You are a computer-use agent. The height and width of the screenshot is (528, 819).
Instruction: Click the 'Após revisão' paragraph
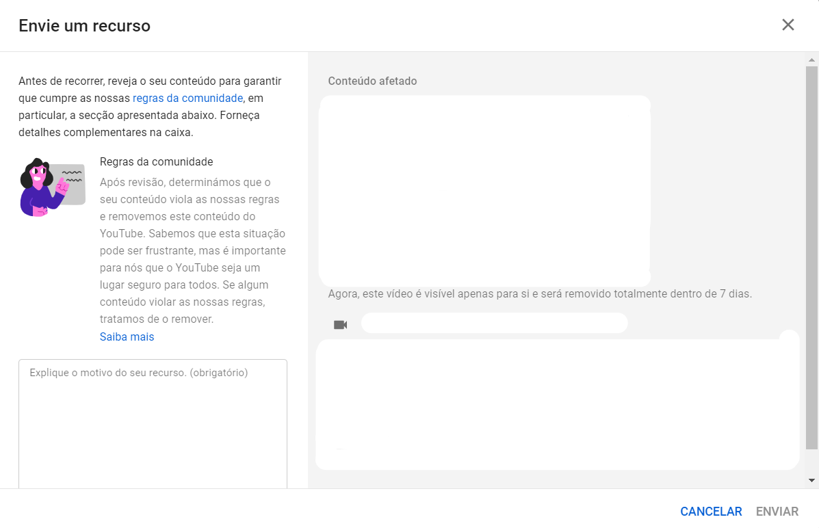[193, 251]
